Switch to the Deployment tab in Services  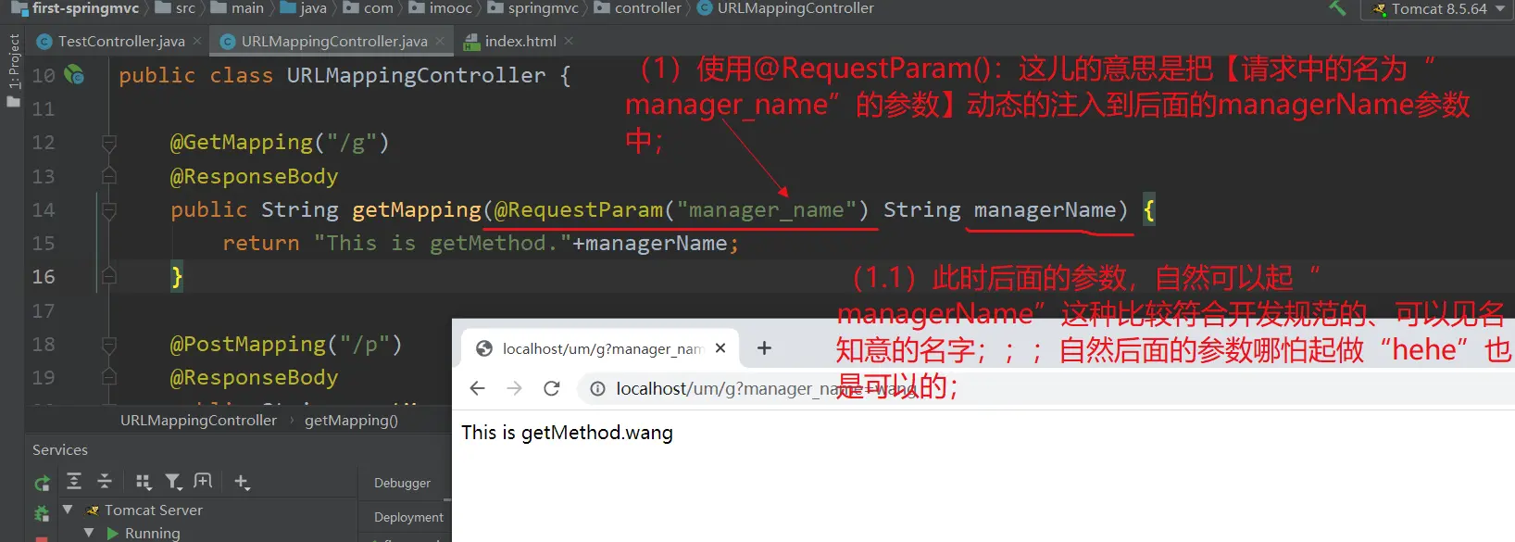(408, 517)
